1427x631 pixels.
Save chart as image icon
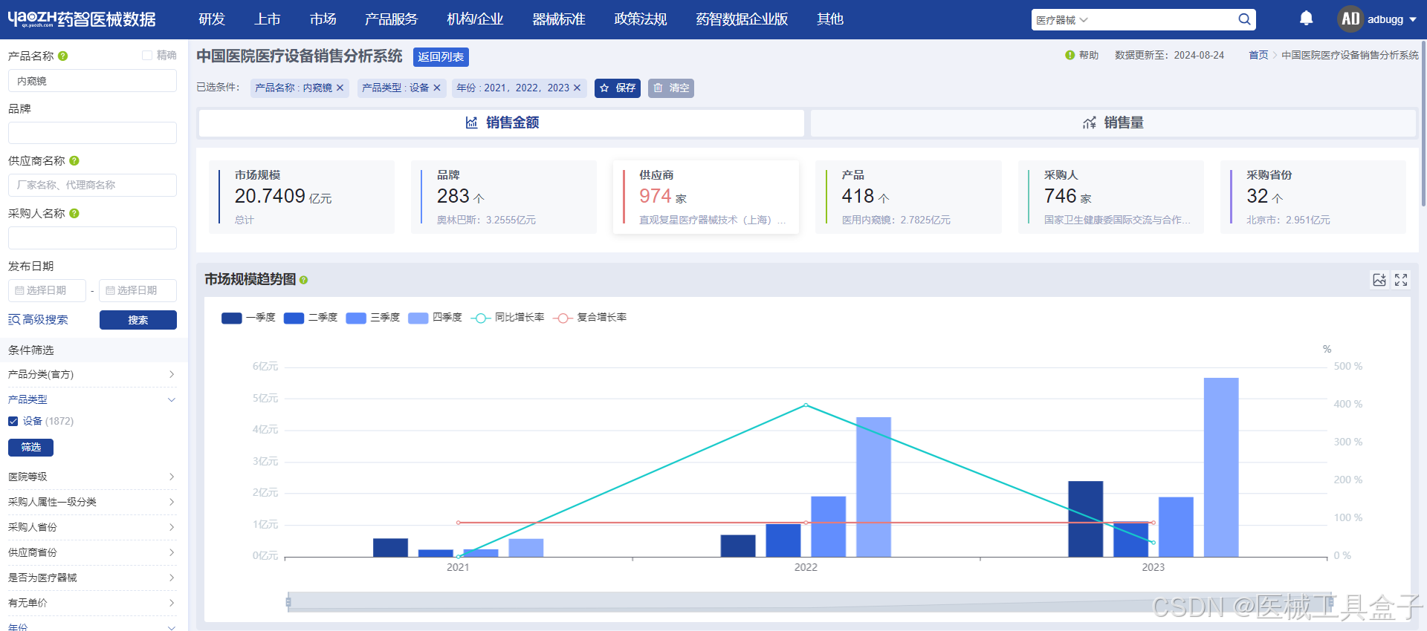[x=1379, y=280]
